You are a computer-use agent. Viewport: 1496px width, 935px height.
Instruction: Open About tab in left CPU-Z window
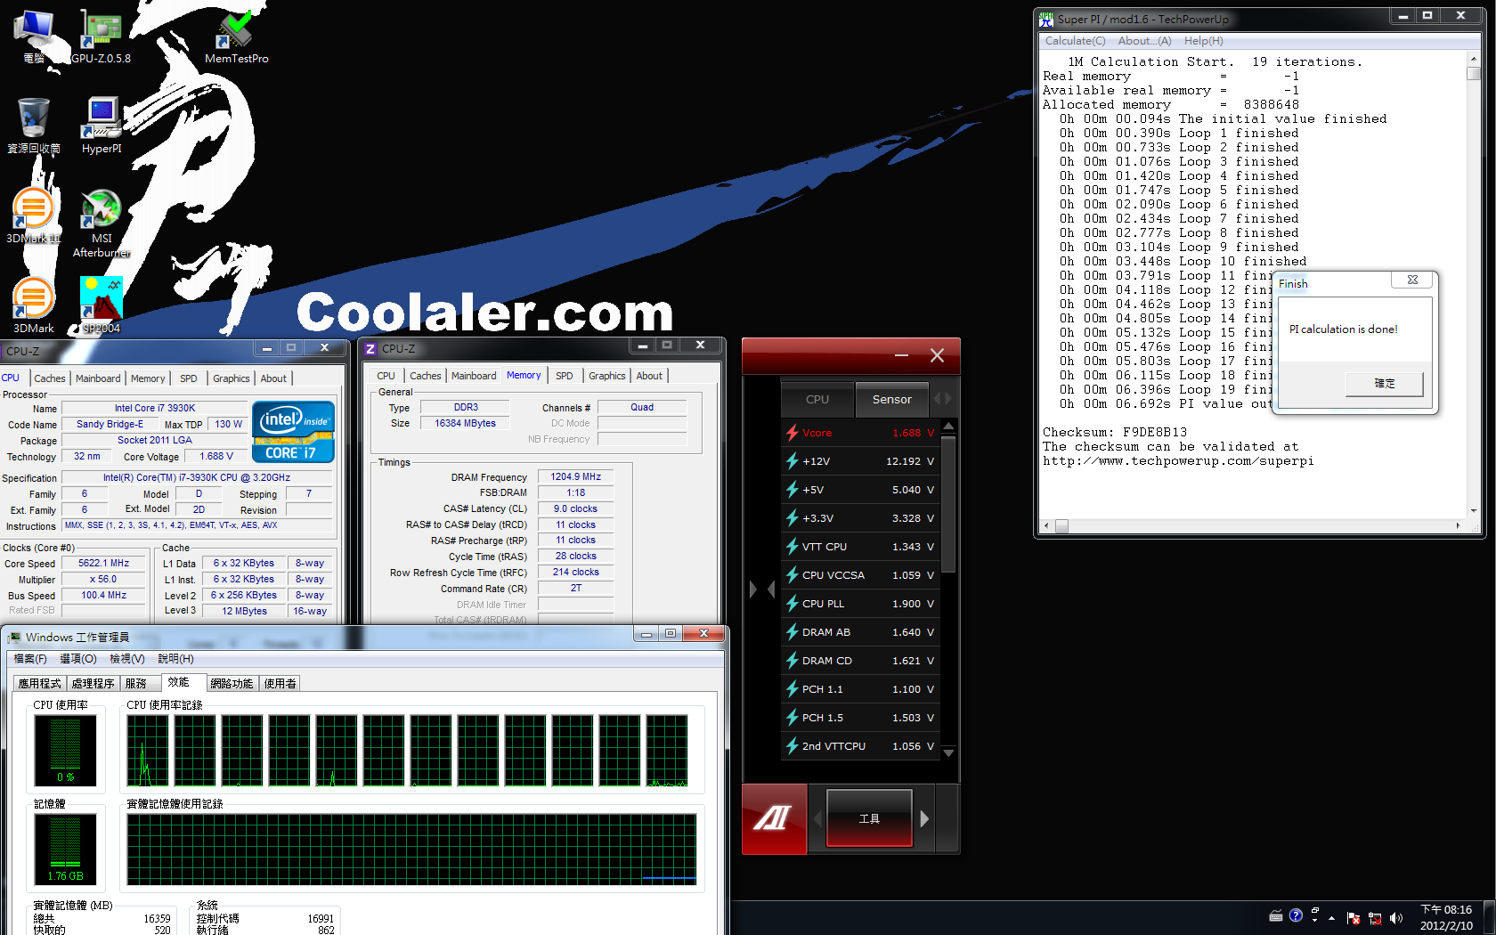coord(273,378)
